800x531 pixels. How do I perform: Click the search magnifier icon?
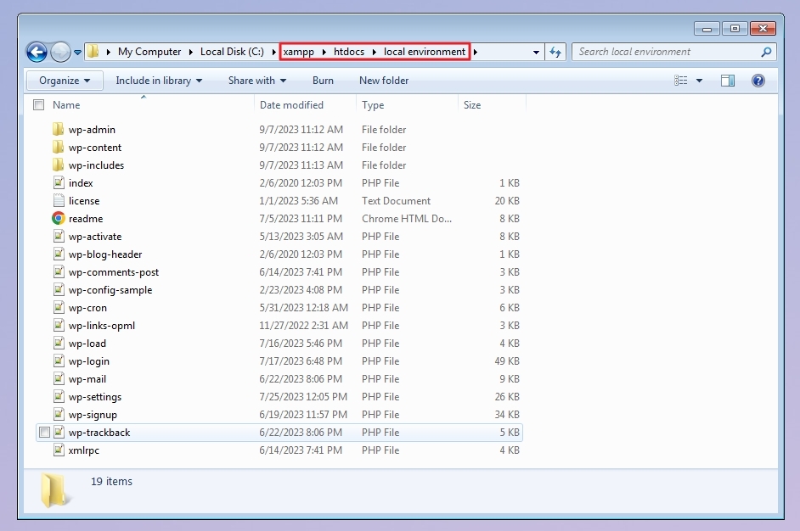[x=766, y=52]
